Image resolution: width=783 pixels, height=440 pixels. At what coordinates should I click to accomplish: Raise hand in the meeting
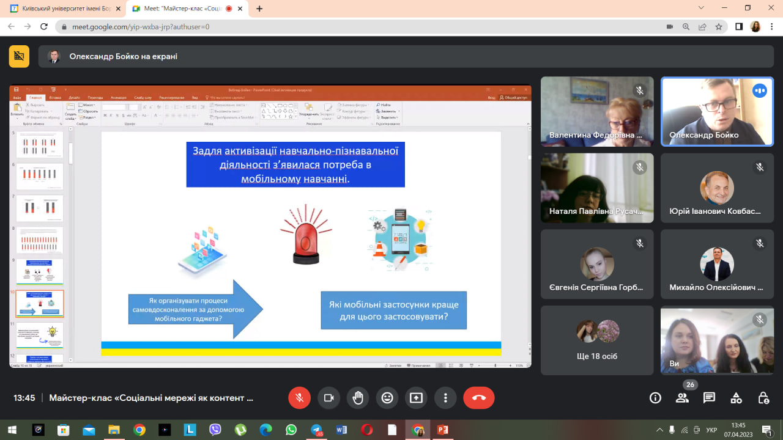(358, 398)
